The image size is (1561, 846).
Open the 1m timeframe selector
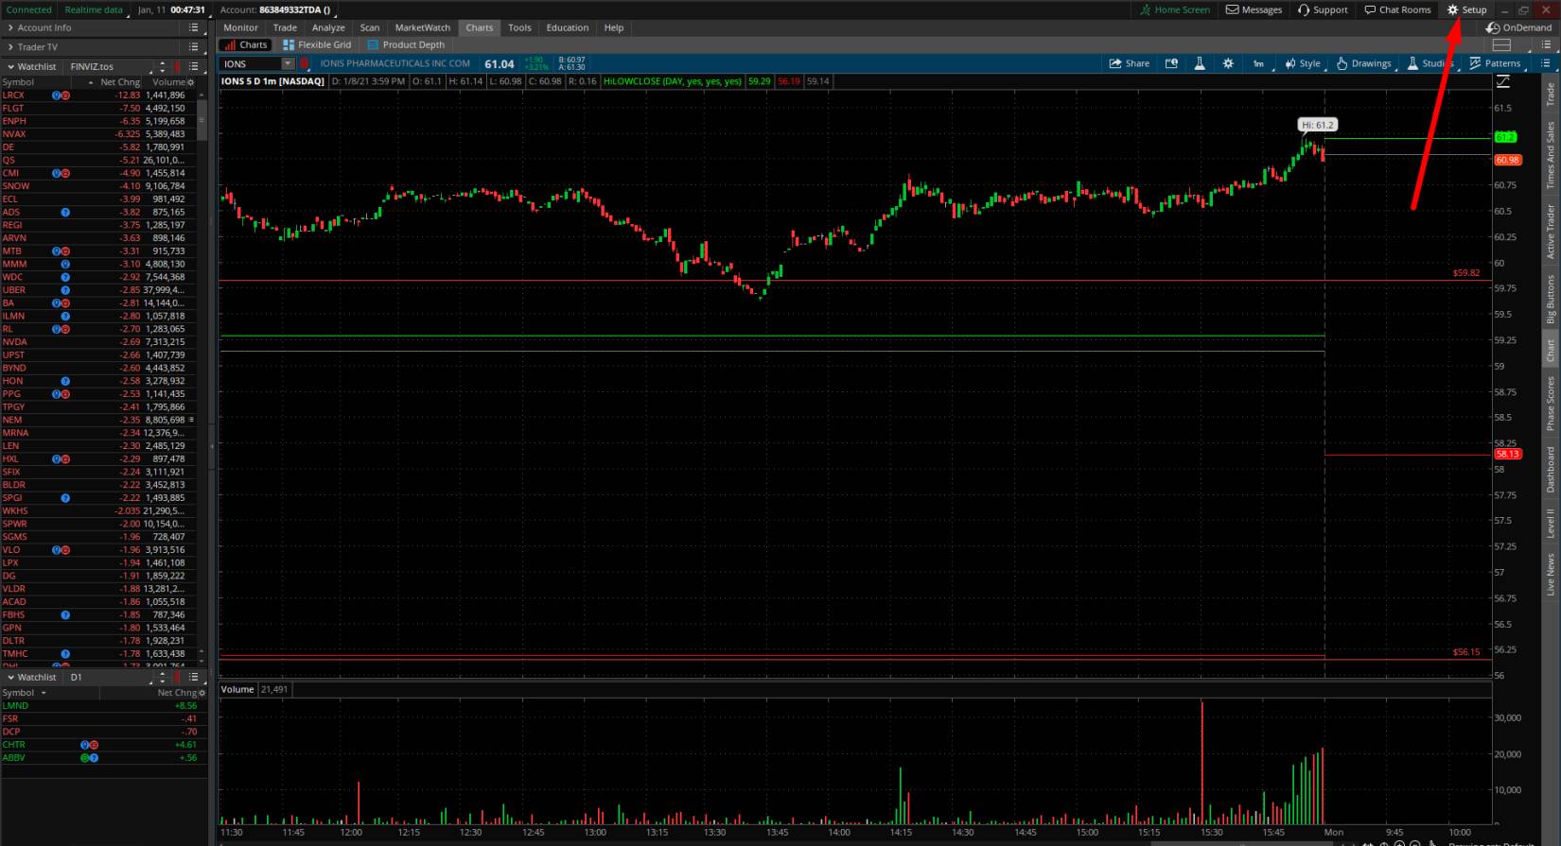1258,63
